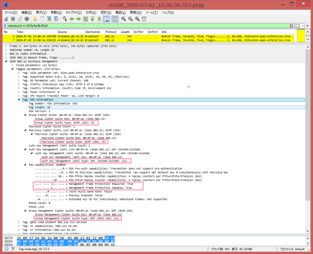The width and height of the screenshot is (313, 254).
Task: Collapse the Tag: RSN Information row
Action: click(19, 100)
